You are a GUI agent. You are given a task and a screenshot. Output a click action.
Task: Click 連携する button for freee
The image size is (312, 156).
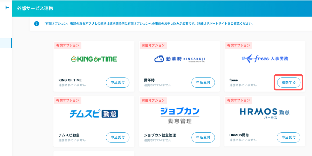click(288, 82)
